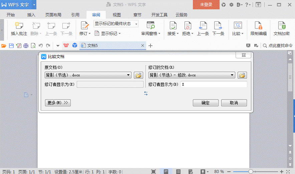
Task: Switch to outline view icon in status bar
Action: tap(178, 171)
